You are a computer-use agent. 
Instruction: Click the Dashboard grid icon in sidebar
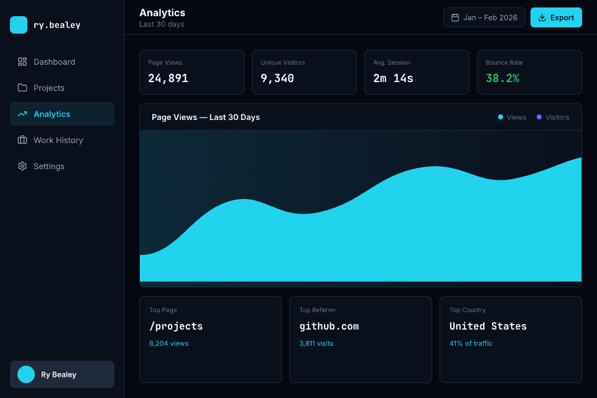click(x=22, y=62)
